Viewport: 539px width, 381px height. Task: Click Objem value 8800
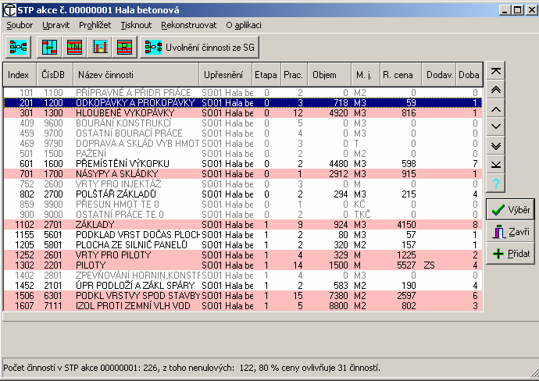click(338, 306)
